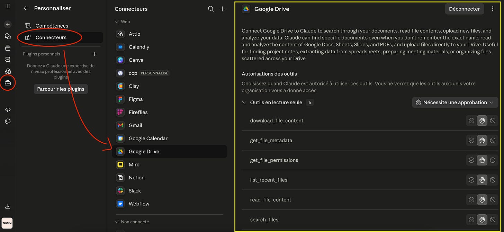Select the Calendly connector
The width and height of the screenshot is (504, 232).
point(170,47)
